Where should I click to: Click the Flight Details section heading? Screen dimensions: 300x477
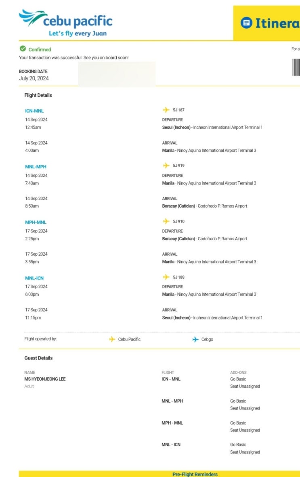pyautogui.click(x=38, y=95)
